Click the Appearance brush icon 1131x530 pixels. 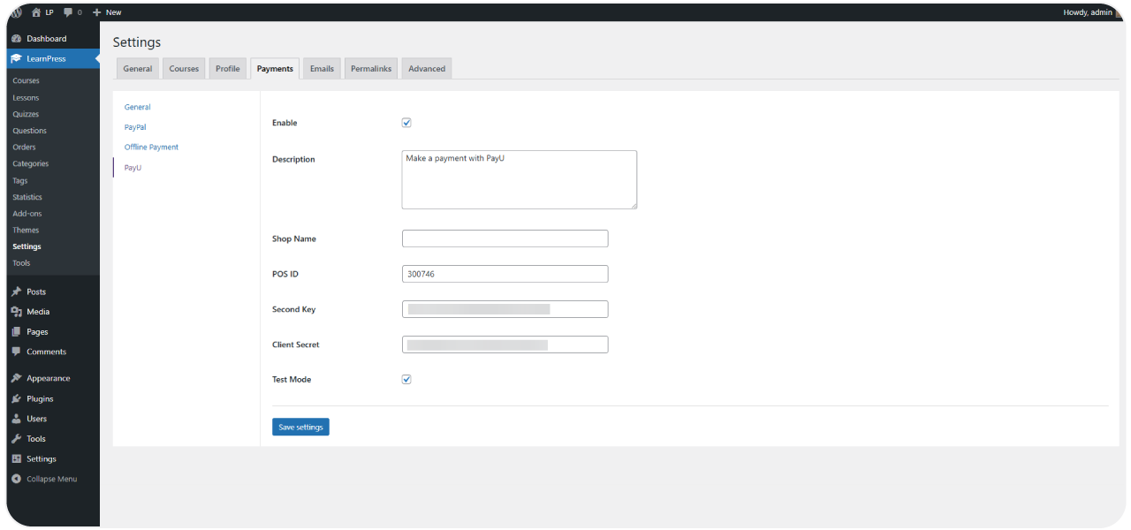17,378
